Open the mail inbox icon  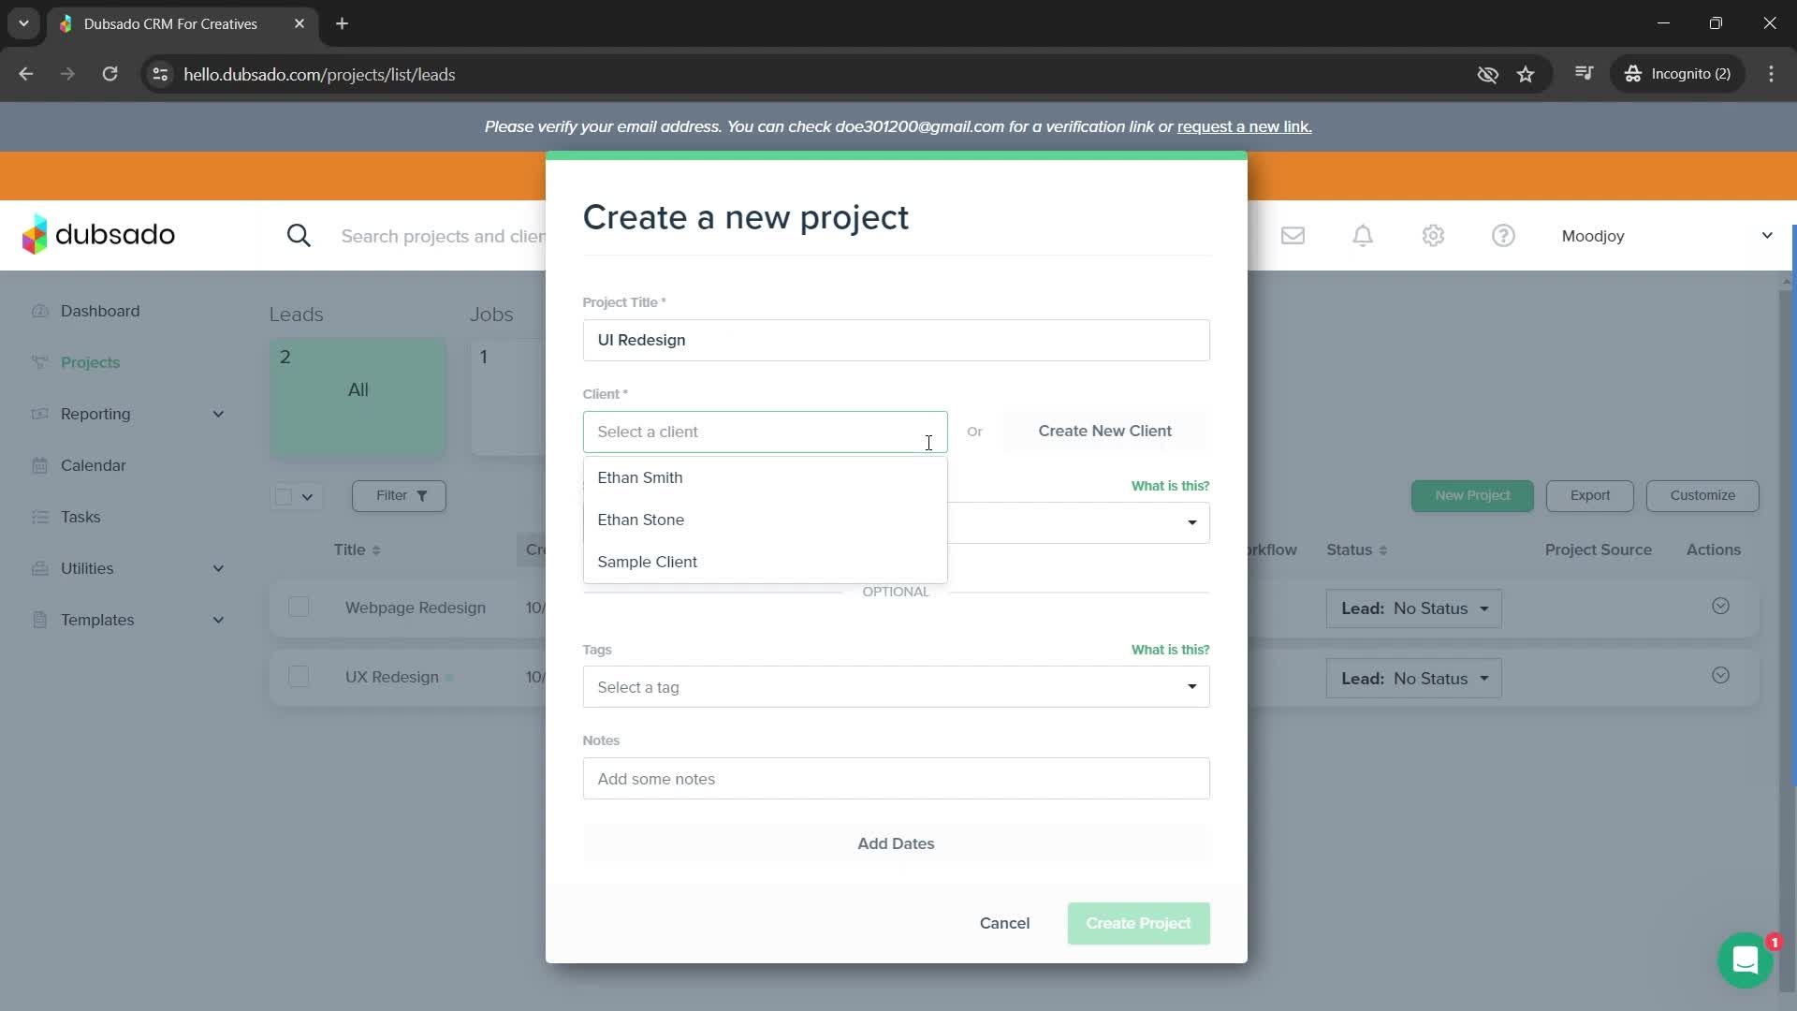tap(1293, 236)
